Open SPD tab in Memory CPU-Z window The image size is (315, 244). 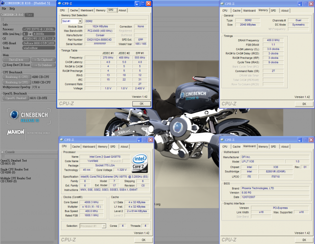tap(274, 11)
